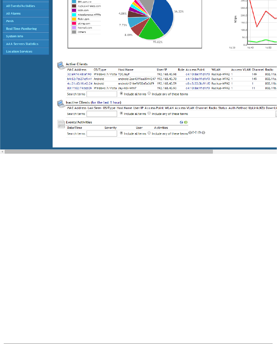Click Events/Activities search terms field
The image size is (277, 344).
(x=102, y=134)
